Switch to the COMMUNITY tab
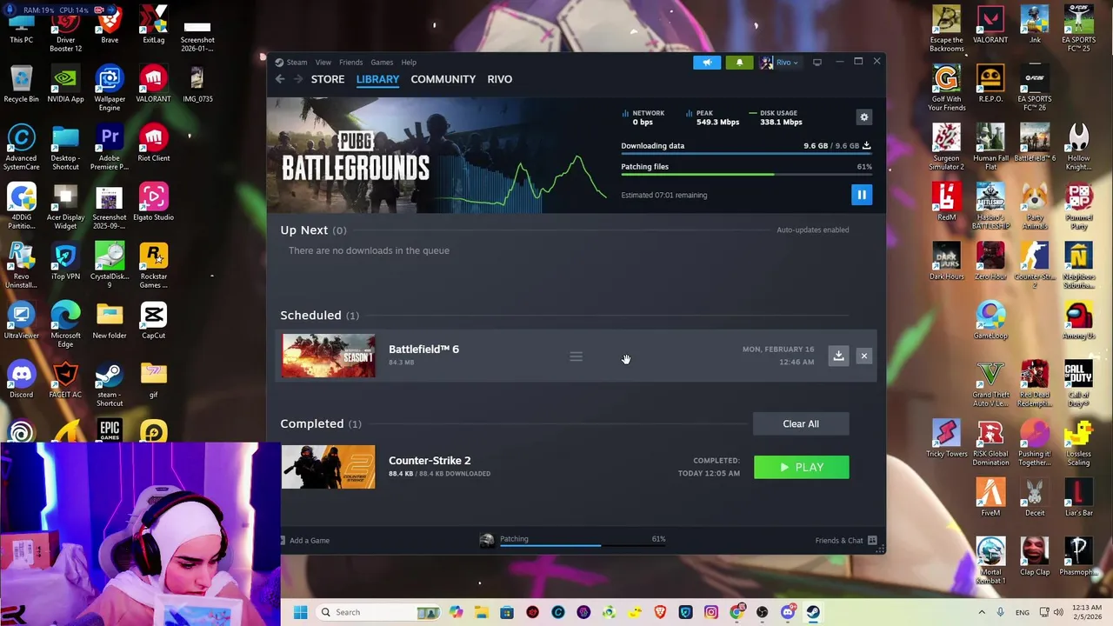The image size is (1113, 626). pos(443,79)
